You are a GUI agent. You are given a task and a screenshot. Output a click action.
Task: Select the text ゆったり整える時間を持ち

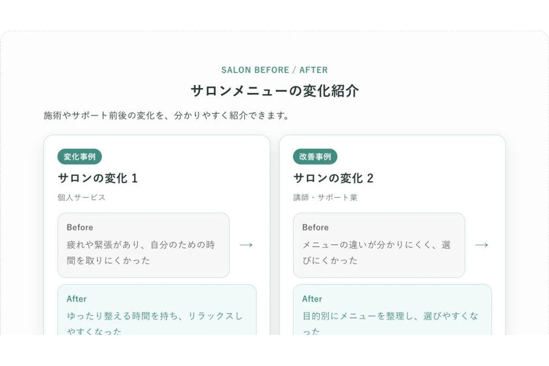point(123,316)
